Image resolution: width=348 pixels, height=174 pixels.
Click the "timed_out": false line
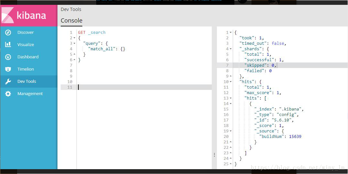pos(263,43)
